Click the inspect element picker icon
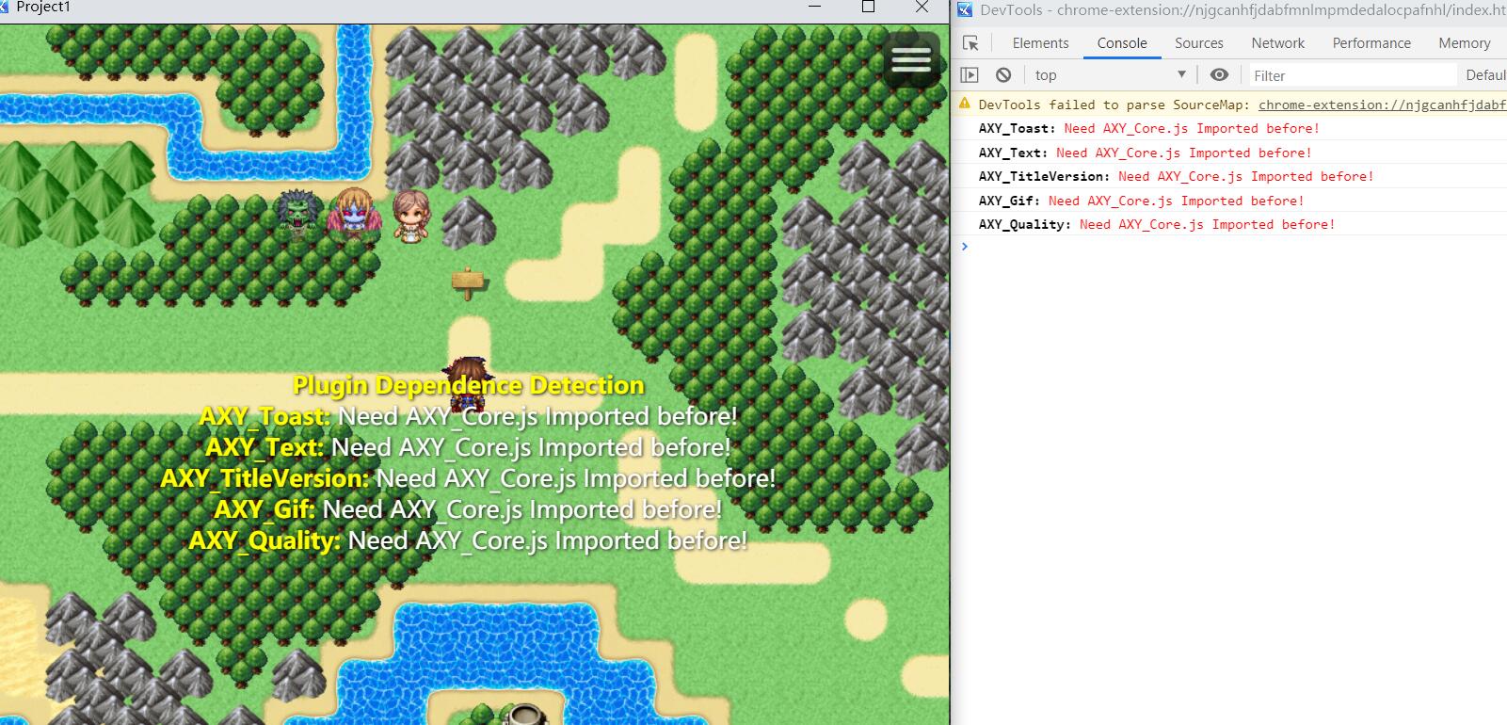1507x725 pixels. click(971, 43)
